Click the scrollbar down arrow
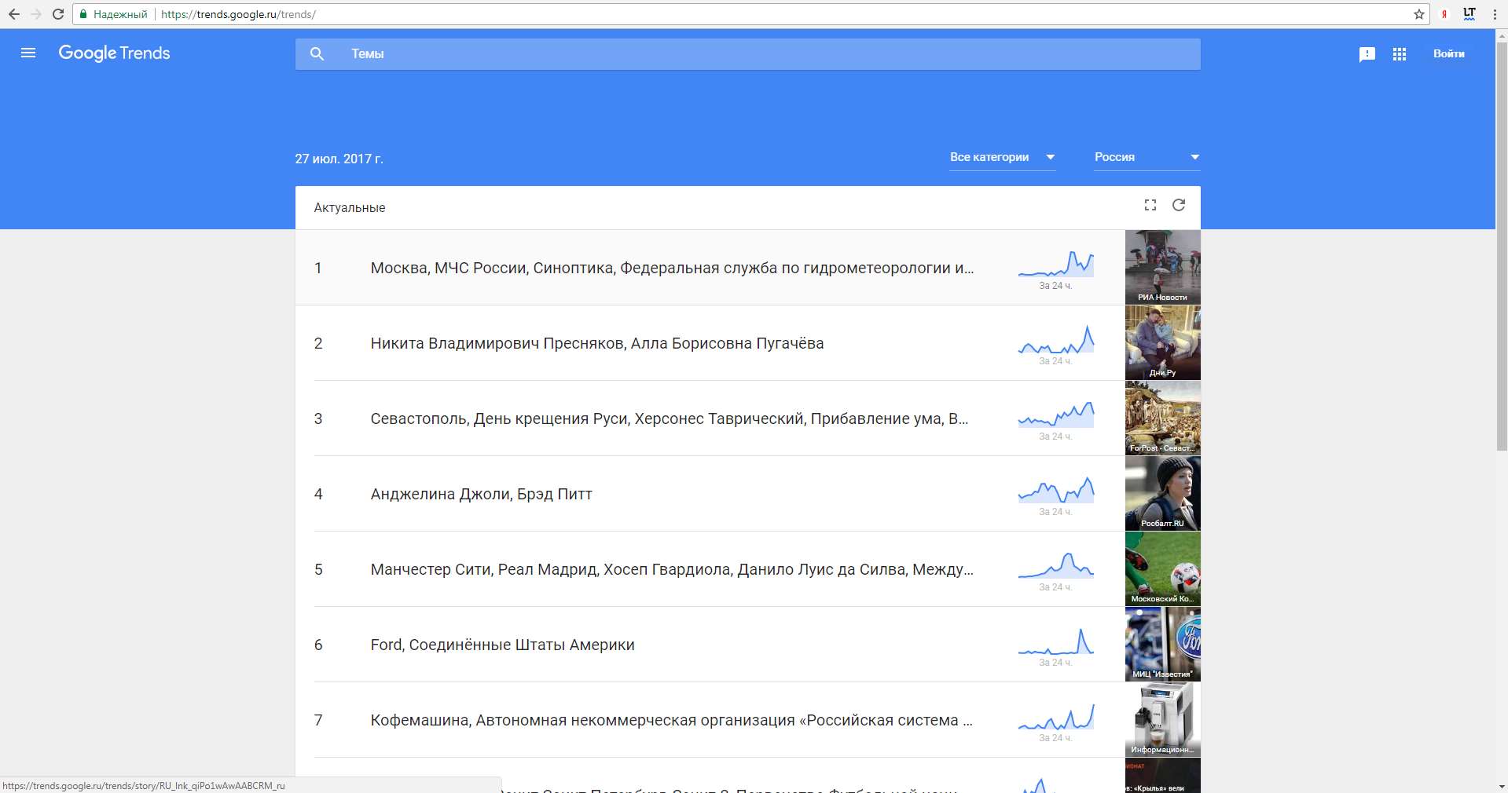1508x793 pixels. 1501,786
